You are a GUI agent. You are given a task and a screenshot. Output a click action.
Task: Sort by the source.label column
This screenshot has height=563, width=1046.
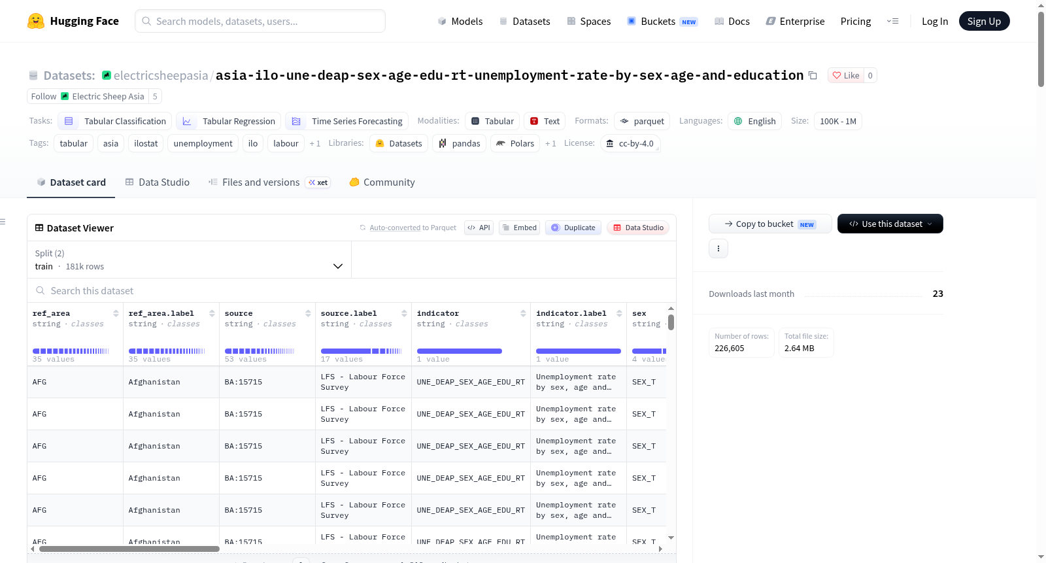404,313
